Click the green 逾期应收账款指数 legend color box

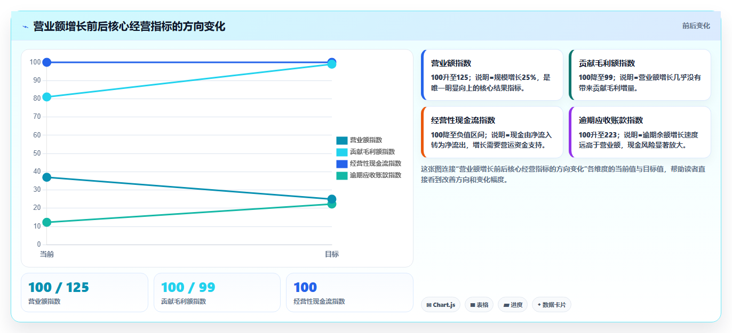(341, 175)
